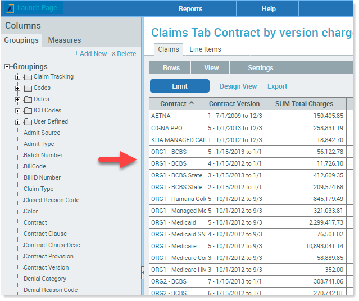
Task: Expand the Dates folder node
Action: [x=17, y=99]
